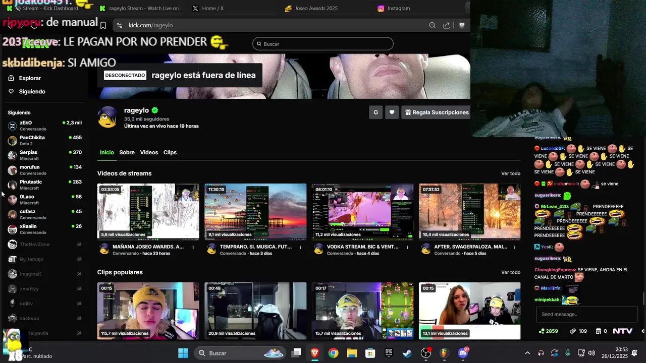Open Pirutastic channel in Siguiendo list

(x=44, y=185)
